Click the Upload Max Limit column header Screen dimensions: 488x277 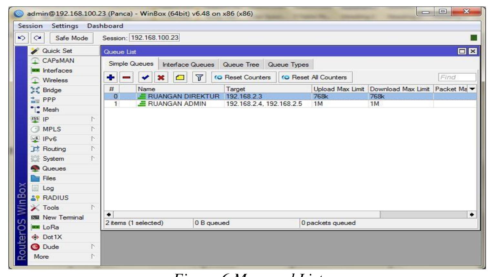point(340,89)
